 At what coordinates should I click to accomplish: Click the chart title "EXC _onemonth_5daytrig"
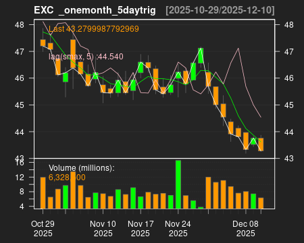tap(95, 10)
